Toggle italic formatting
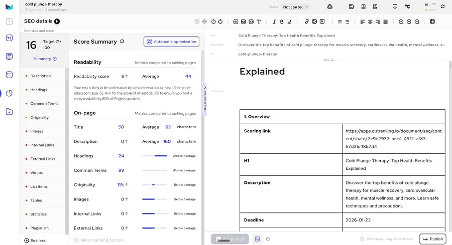 pos(274,22)
